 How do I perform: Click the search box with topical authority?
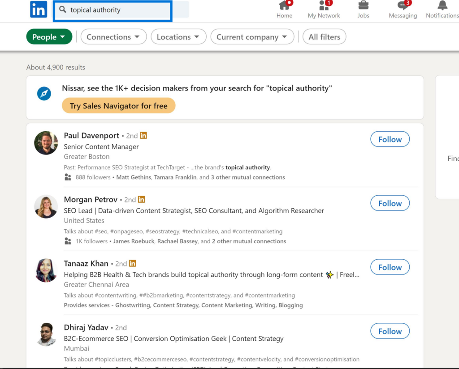click(112, 10)
